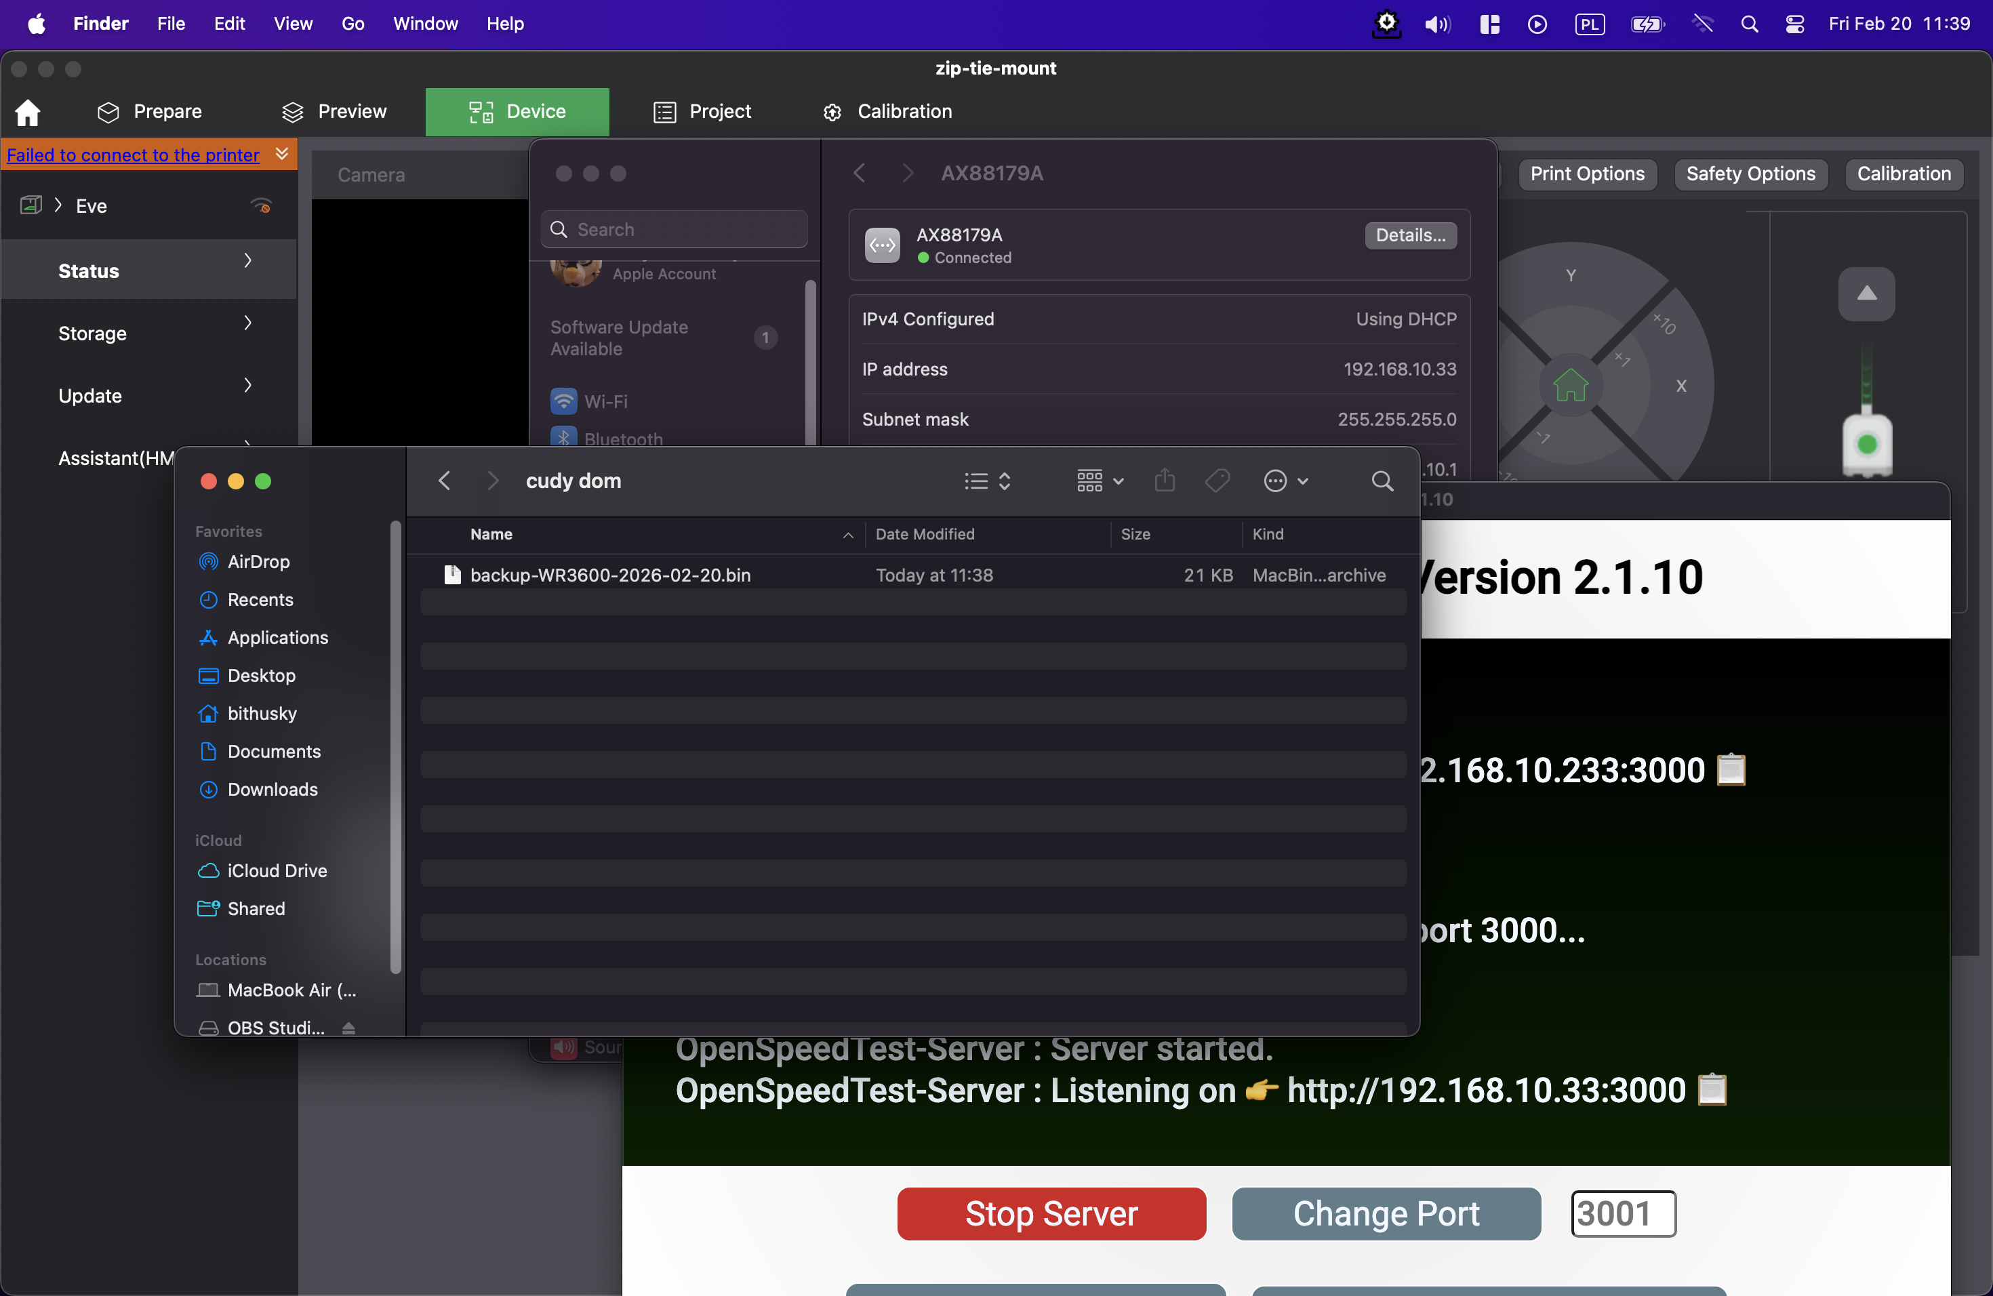Click the home icon in slicer toolbar
Viewport: 1993px width, 1296px height.
28,113
